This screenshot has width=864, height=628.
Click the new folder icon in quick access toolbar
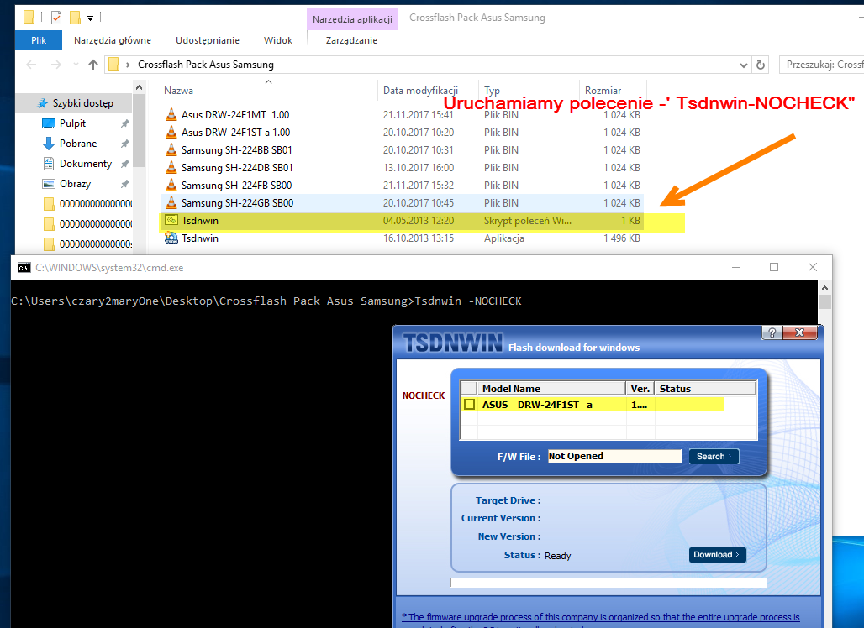(76, 18)
